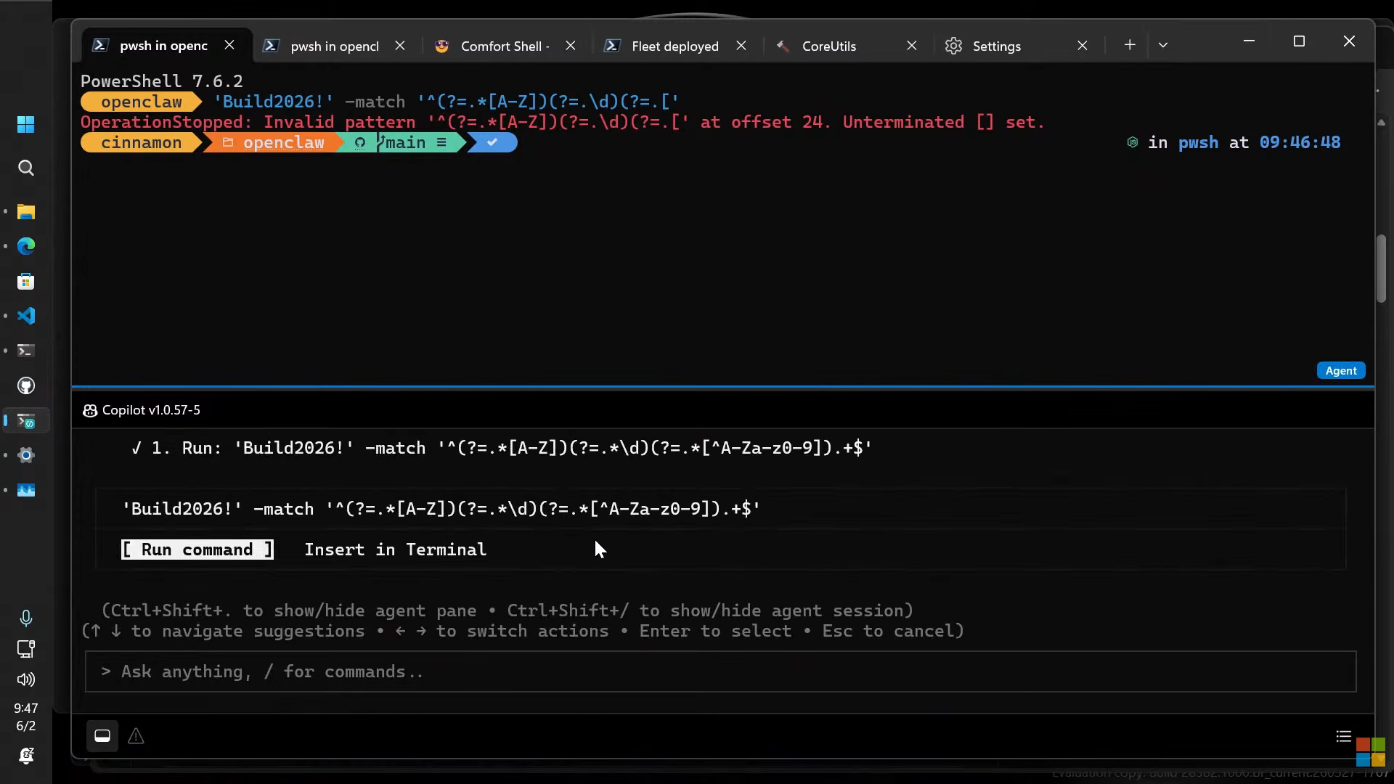Open the gear Settings taskbar app
Image resolution: width=1394 pixels, height=784 pixels.
pos(26,456)
